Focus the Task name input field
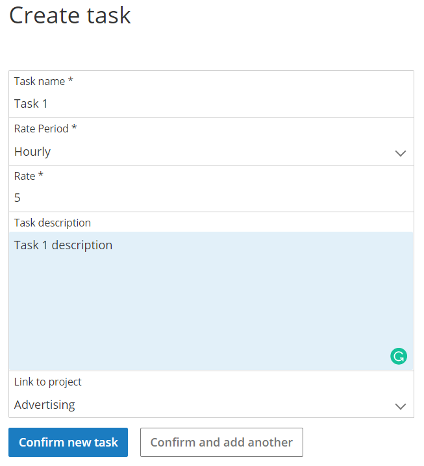The image size is (424, 466). [x=211, y=104]
